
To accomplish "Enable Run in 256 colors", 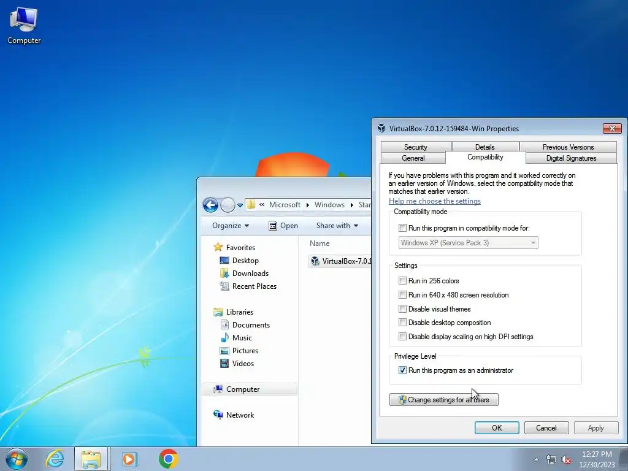I will tap(402, 281).
